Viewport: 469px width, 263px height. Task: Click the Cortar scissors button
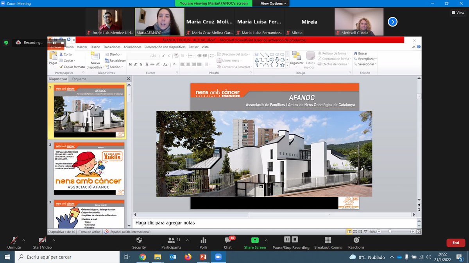[x=66, y=55]
